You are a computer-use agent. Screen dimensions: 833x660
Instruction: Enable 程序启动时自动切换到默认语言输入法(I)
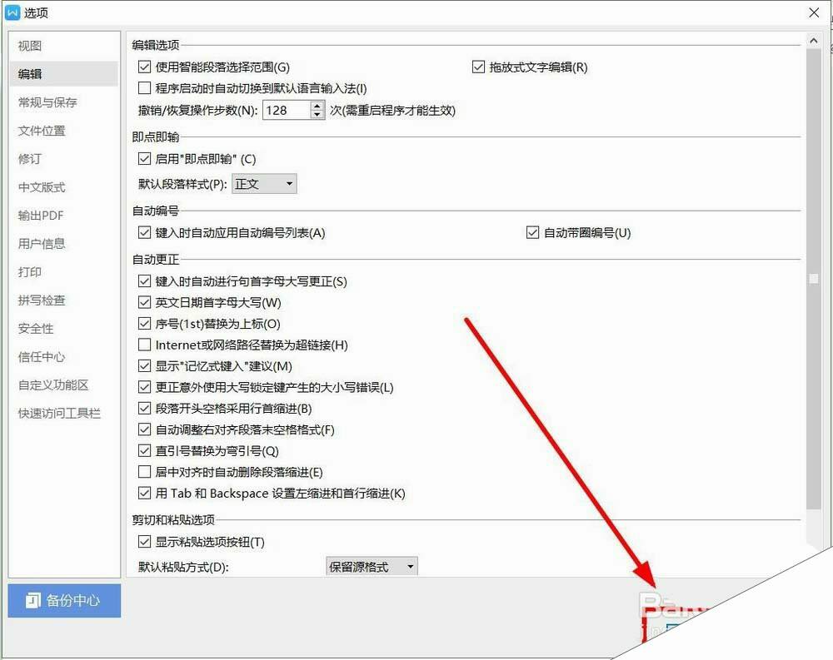click(x=144, y=87)
